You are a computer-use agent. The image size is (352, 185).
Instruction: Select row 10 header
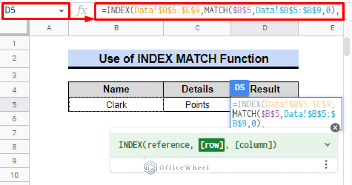point(14,175)
